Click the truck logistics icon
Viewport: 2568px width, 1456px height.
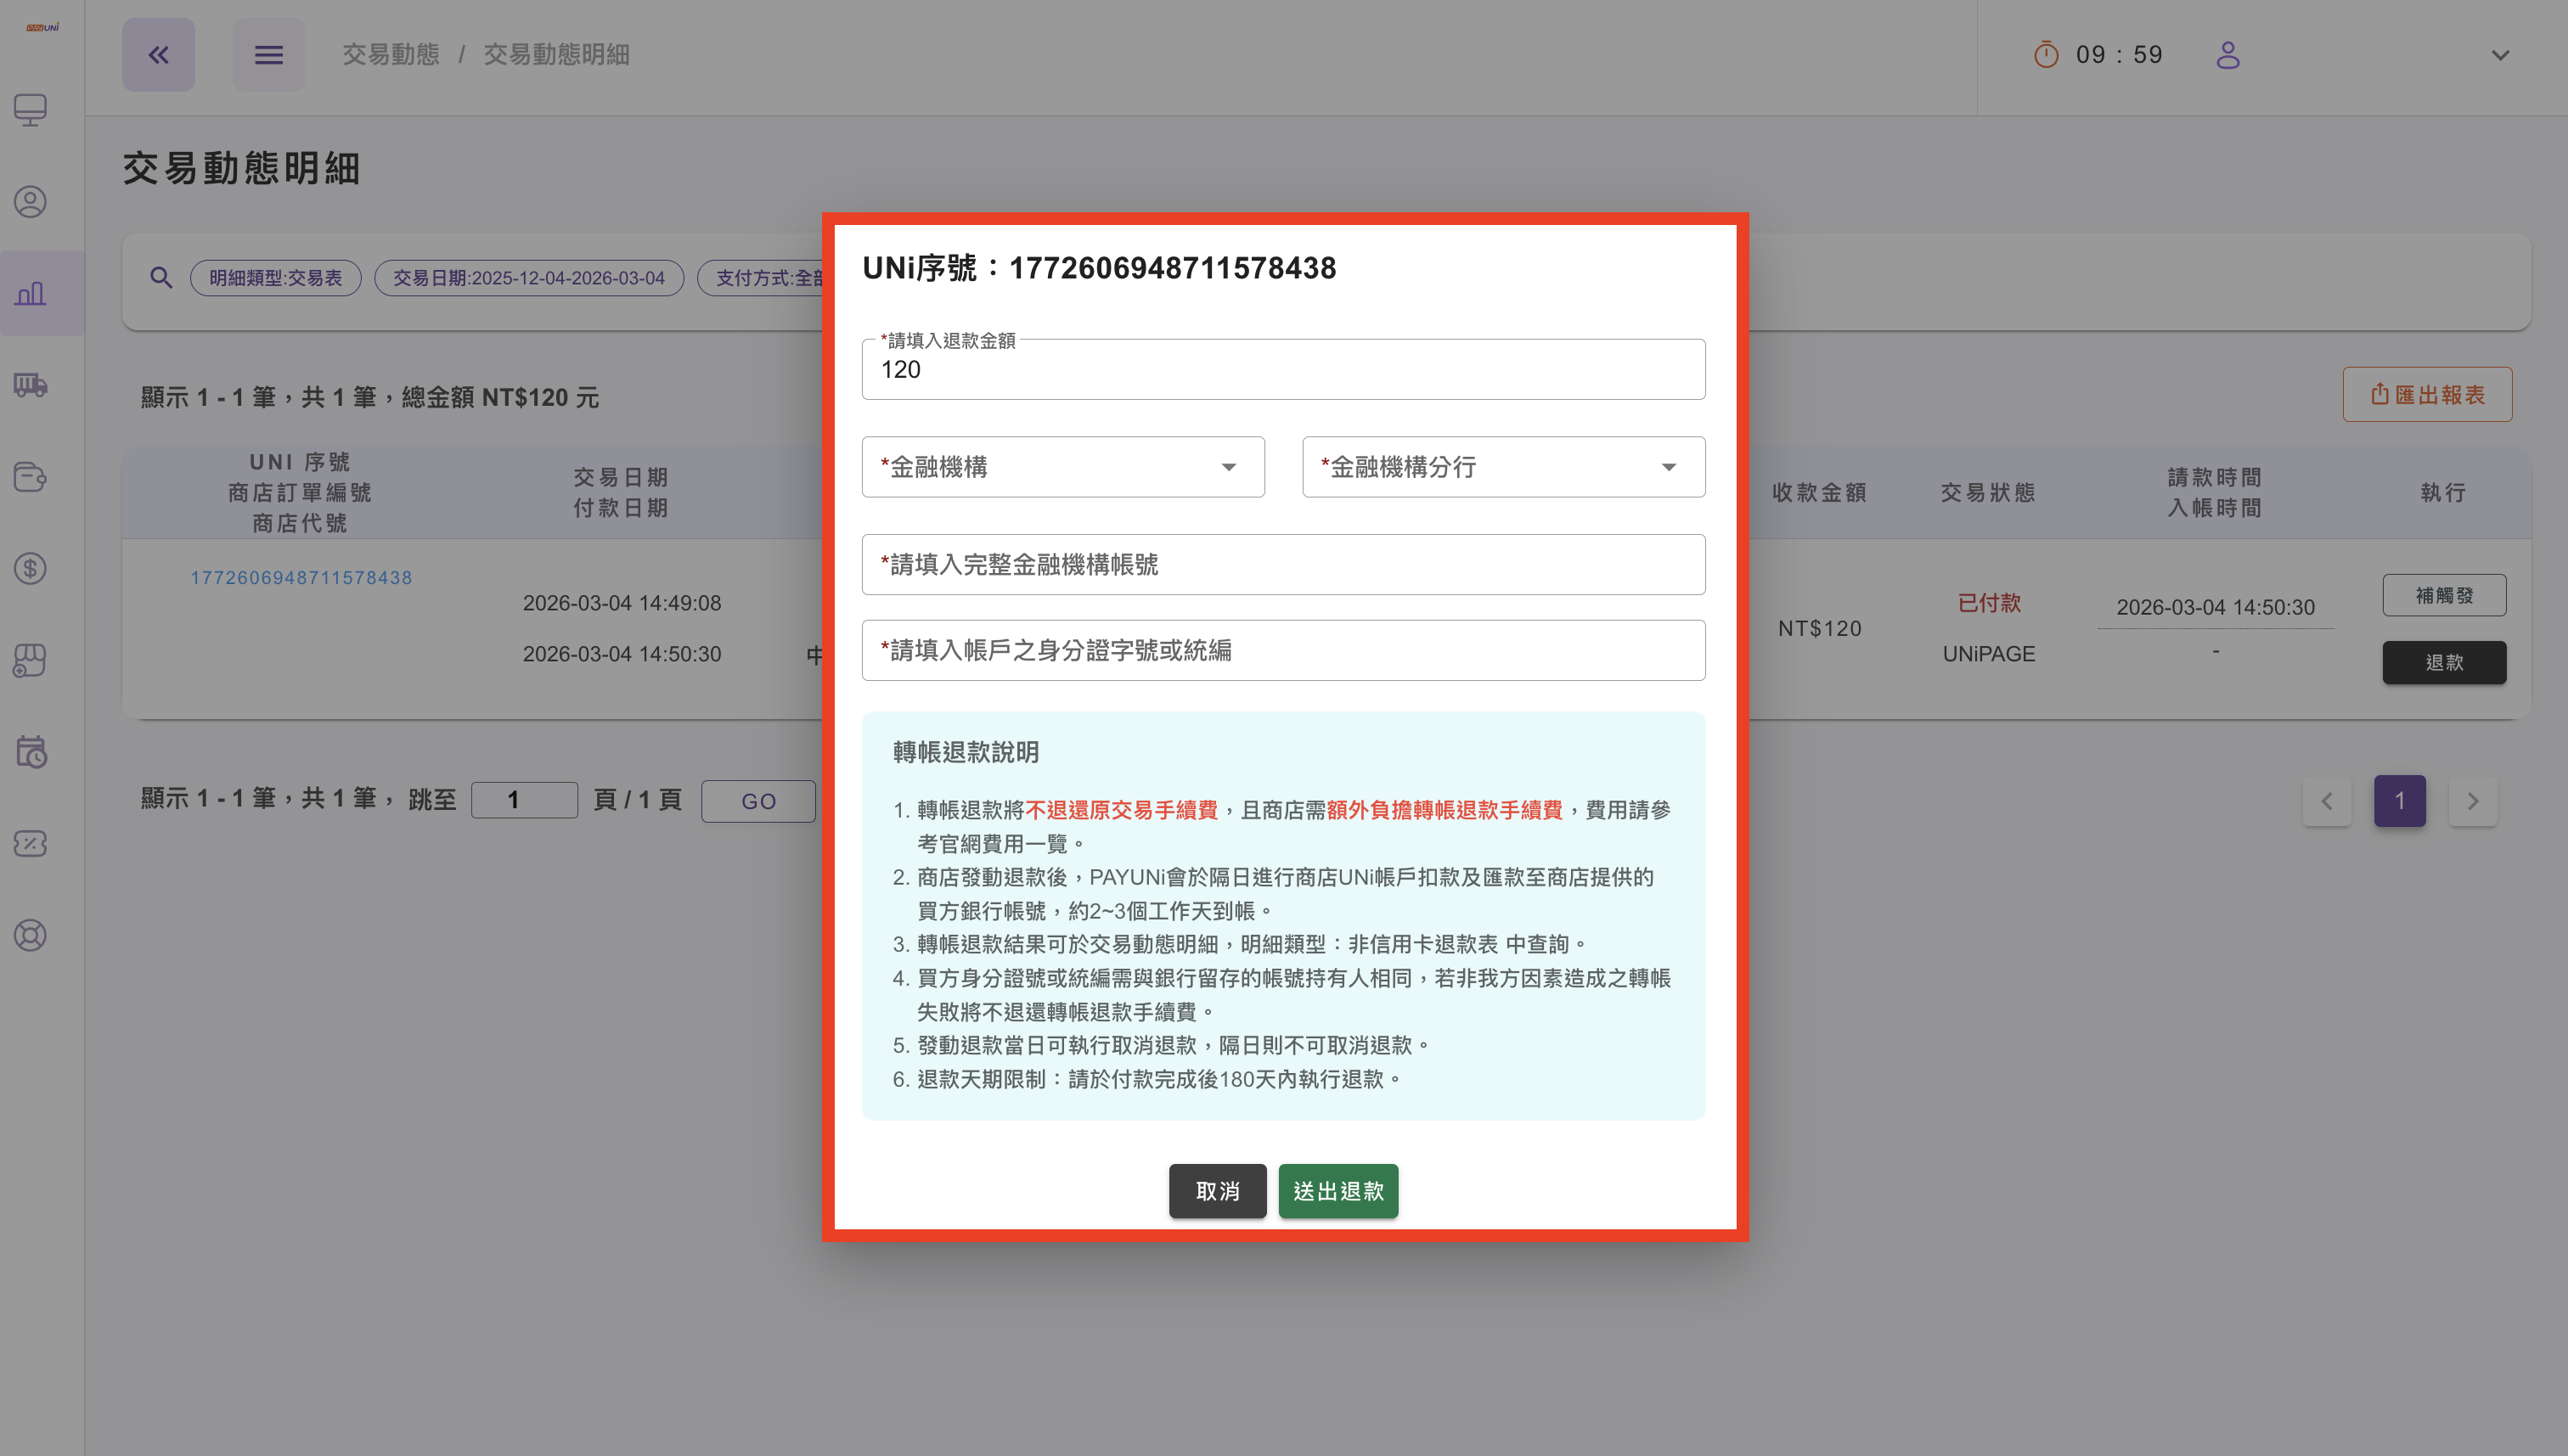(x=30, y=386)
